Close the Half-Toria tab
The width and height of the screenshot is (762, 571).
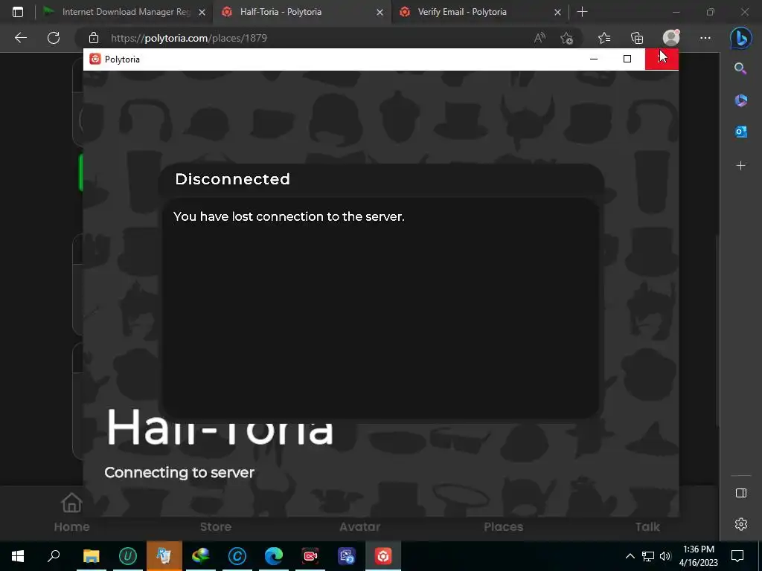coord(380,13)
